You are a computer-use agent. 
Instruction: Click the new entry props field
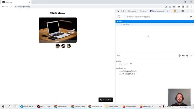coord(125,64)
